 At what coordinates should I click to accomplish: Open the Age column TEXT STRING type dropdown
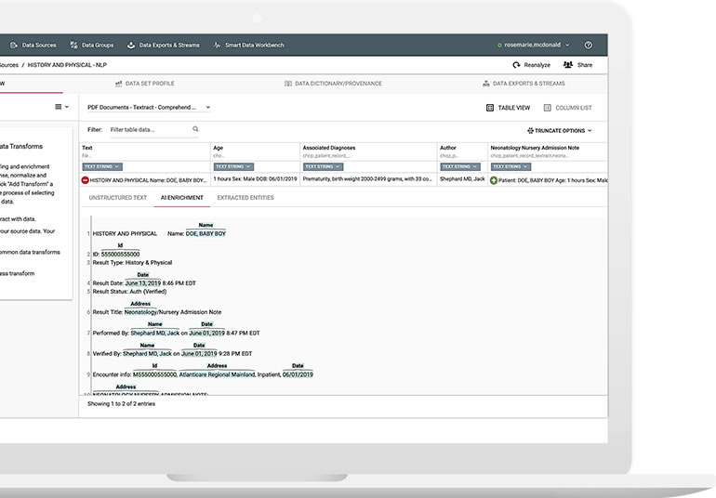pyautogui.click(x=233, y=166)
